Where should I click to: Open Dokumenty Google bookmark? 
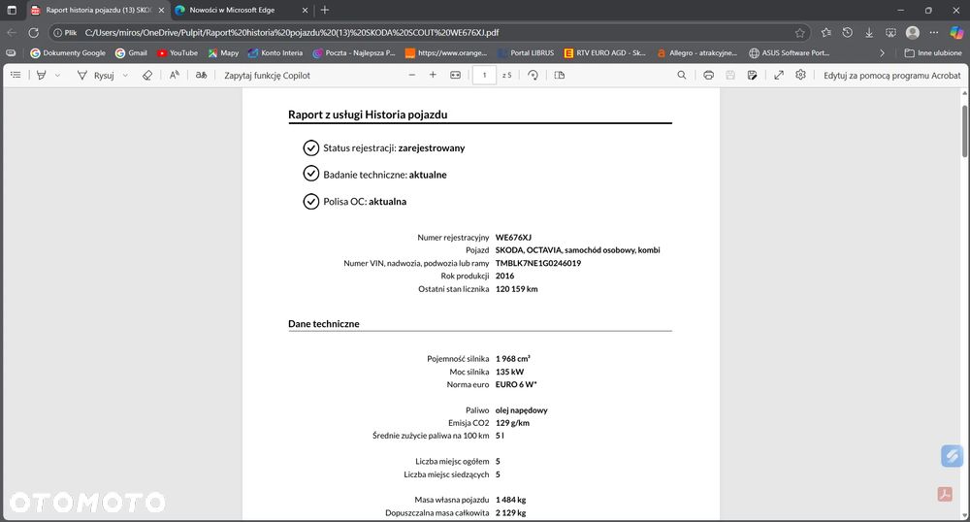[x=68, y=53]
